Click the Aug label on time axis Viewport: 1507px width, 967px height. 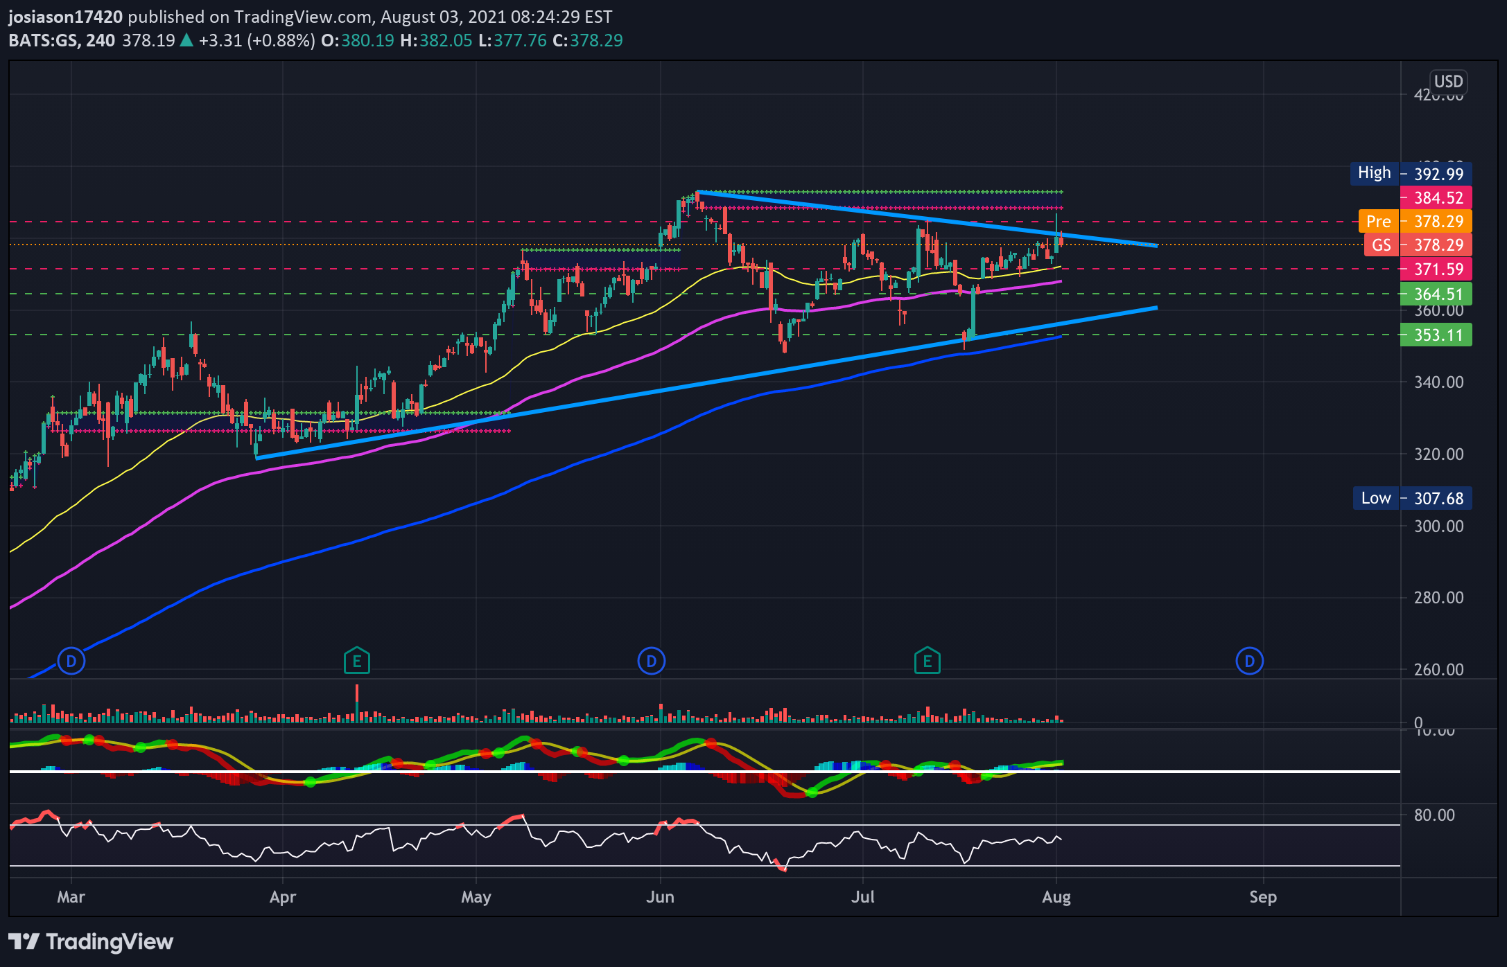(1056, 897)
